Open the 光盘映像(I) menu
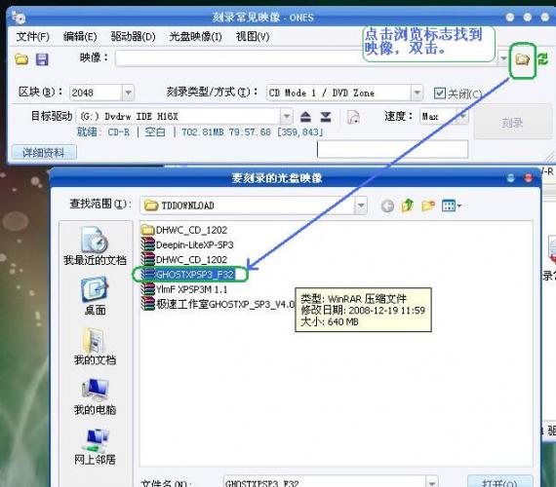This screenshot has width=556, height=487. click(195, 36)
